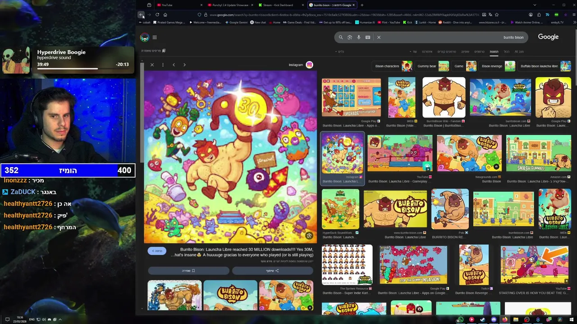Show the previous image in the preview
The height and width of the screenshot is (324, 577).
pos(174,65)
